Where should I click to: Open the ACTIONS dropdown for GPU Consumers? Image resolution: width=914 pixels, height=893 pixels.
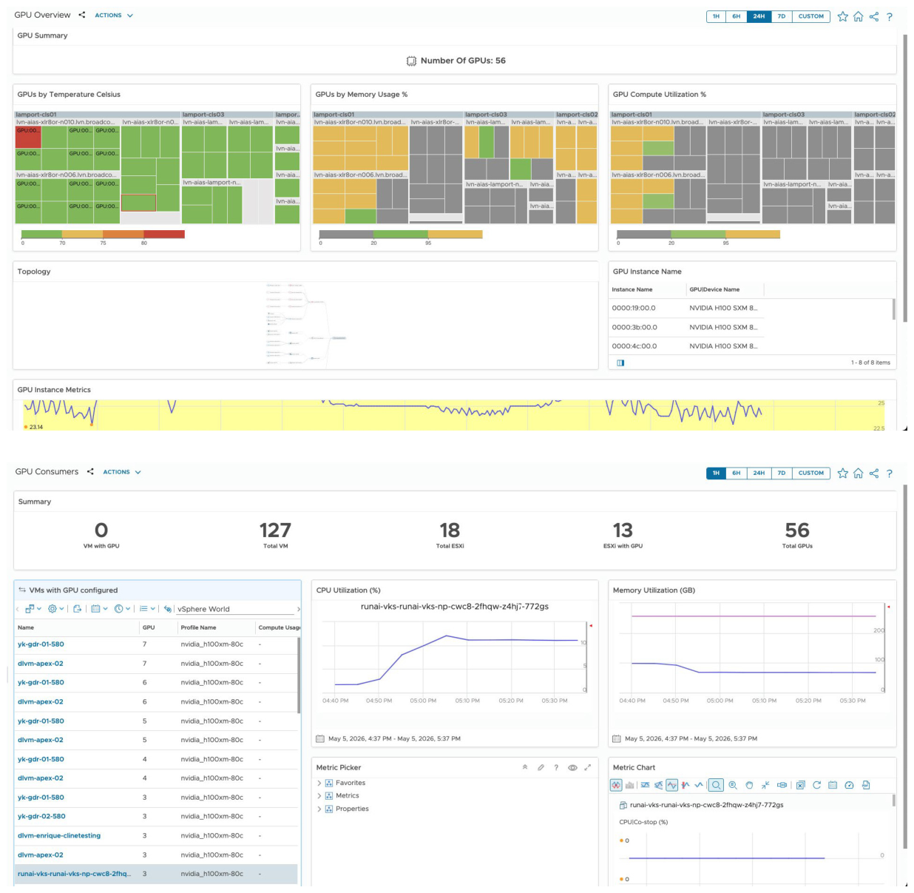(122, 472)
